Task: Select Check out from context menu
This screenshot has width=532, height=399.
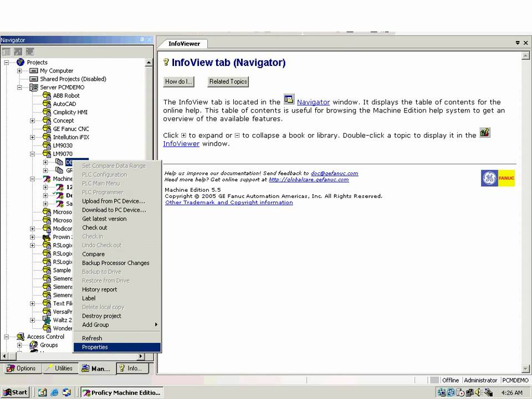Action: (x=117, y=228)
